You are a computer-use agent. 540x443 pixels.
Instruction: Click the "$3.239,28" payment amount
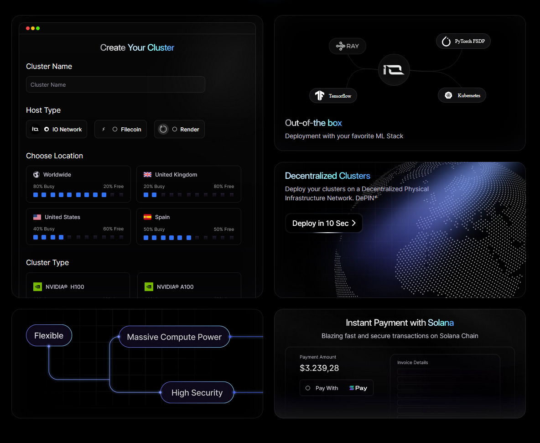pyautogui.click(x=319, y=368)
